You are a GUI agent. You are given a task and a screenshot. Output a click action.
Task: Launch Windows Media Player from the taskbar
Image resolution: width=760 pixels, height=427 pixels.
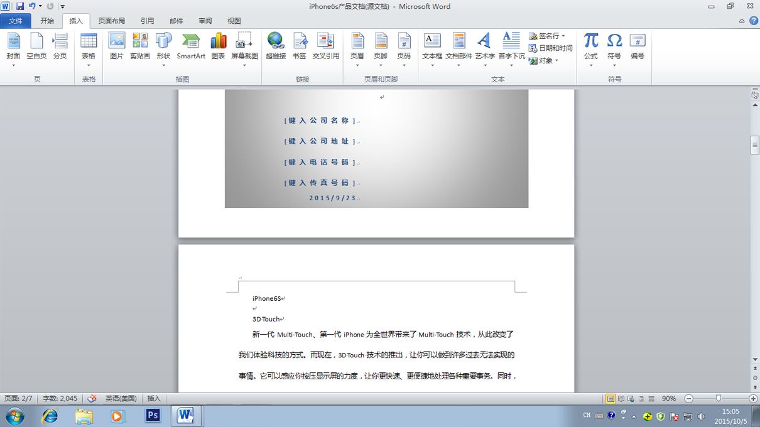tap(117, 416)
